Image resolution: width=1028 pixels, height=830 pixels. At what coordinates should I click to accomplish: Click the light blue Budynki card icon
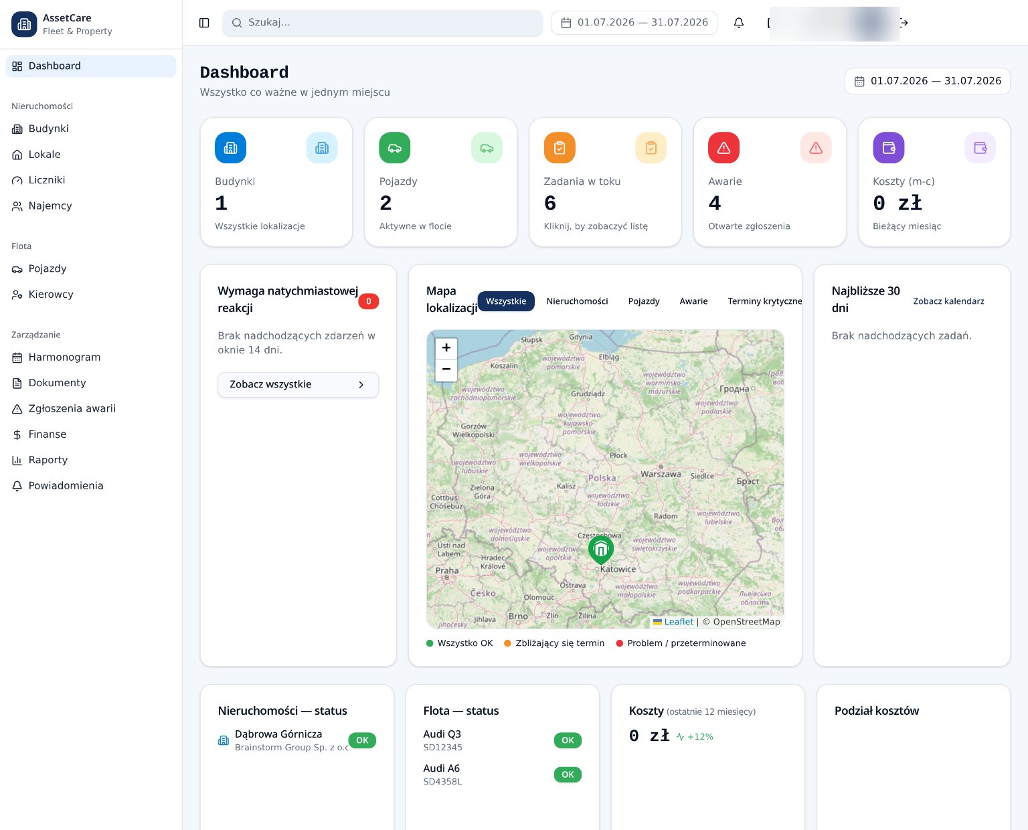322,147
